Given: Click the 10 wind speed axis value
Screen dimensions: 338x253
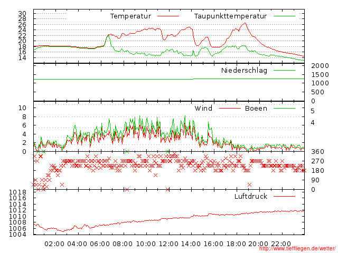Looking at the screenshot, I should 22,108.
